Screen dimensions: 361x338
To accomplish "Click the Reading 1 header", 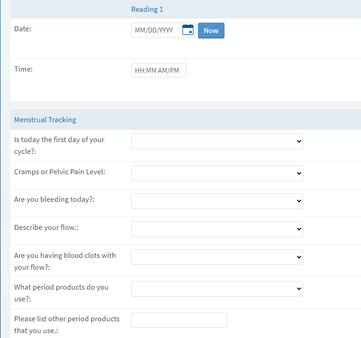I will pos(147,9).
